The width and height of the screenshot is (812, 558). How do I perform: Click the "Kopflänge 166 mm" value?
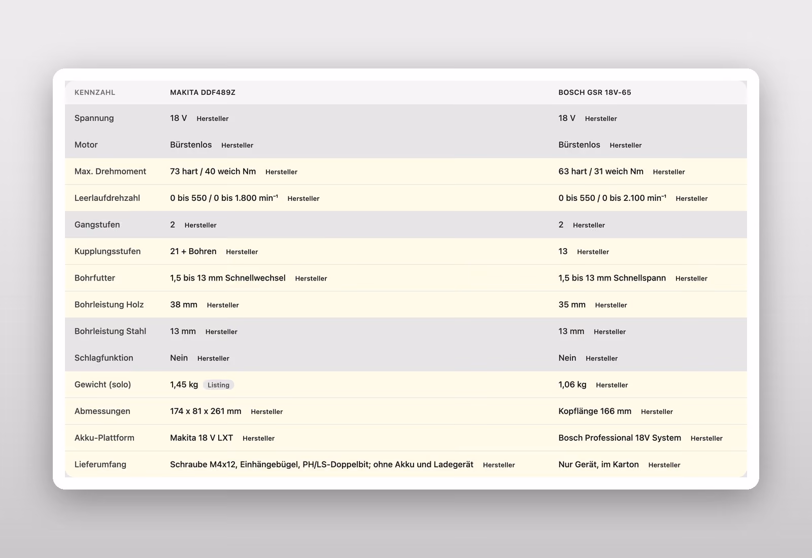tap(595, 411)
